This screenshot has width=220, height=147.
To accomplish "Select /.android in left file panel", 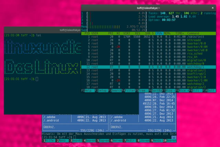I will (x=76, y=120).
